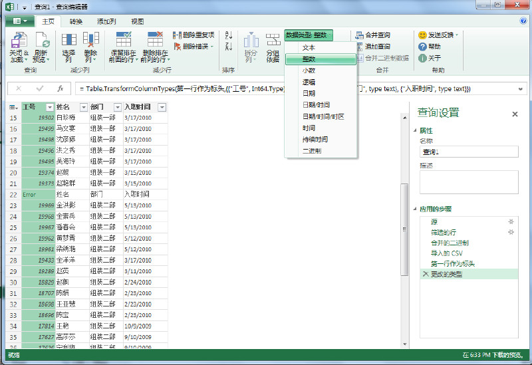532x365 pixels.
Task: Switch to the Add Column (添加列) tab
Action: point(106,21)
